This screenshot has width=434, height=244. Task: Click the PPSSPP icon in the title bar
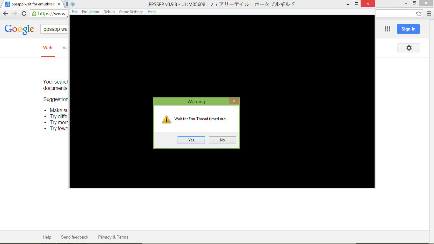(73, 4)
